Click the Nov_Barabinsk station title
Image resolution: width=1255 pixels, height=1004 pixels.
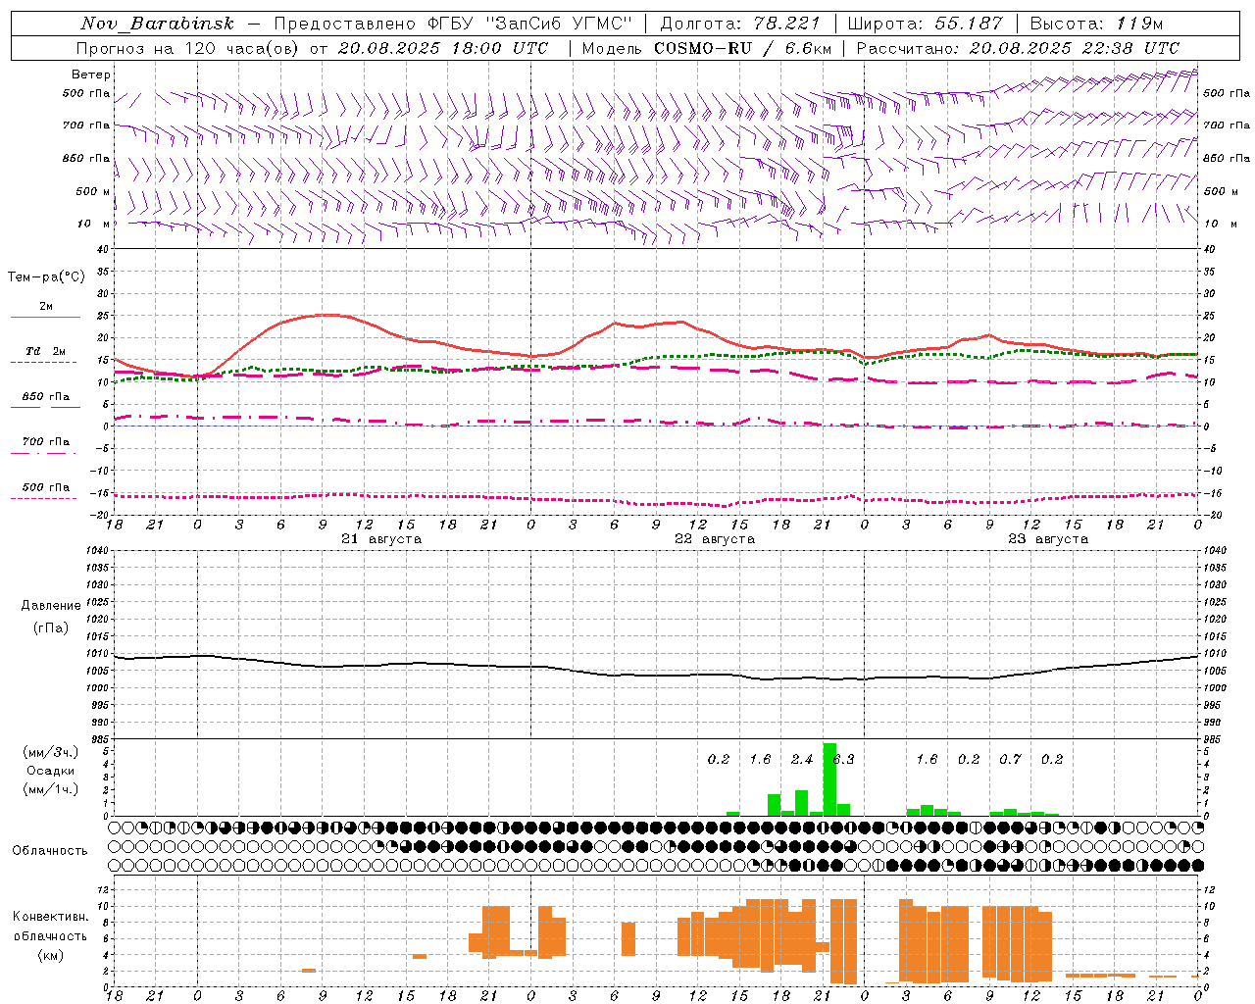click(x=158, y=24)
